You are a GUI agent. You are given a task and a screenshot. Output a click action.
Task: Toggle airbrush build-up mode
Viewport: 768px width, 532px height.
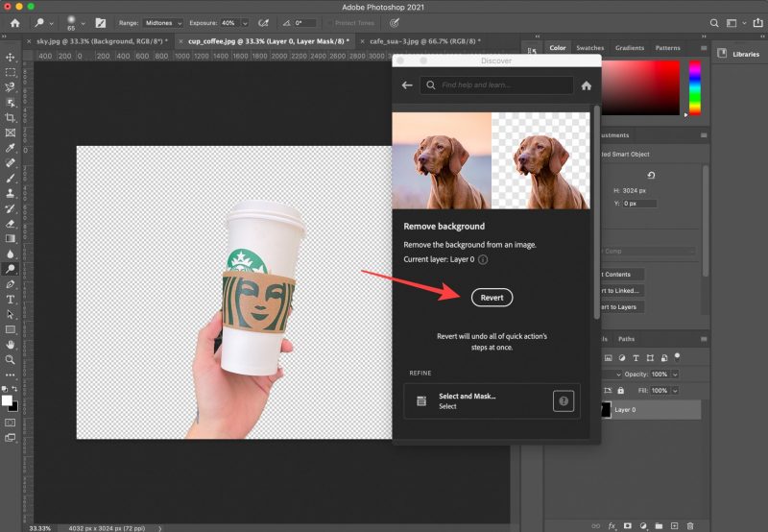pos(263,23)
